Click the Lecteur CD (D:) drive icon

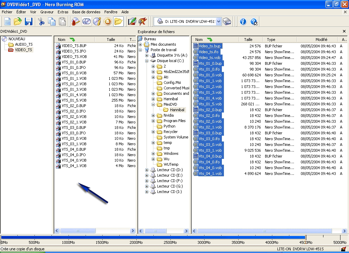pyautogui.click(x=153, y=170)
